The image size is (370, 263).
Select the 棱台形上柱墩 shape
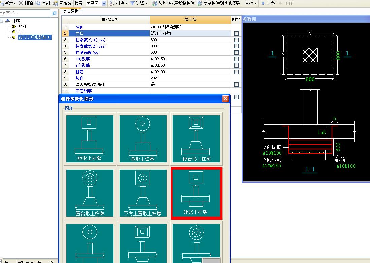pyautogui.click(x=196, y=139)
